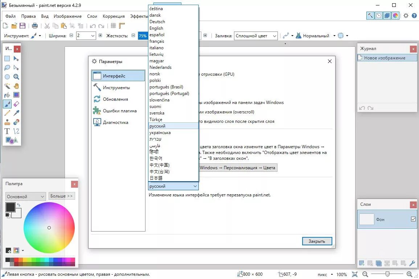Select the Lasso Select tool
This screenshot has height=279, width=419.
(7, 67)
